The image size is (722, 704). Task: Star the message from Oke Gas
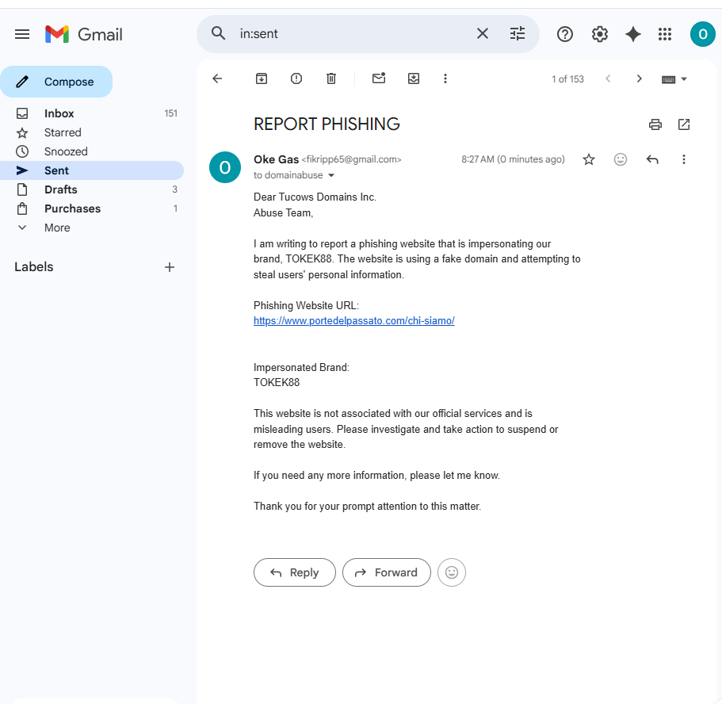pos(589,159)
